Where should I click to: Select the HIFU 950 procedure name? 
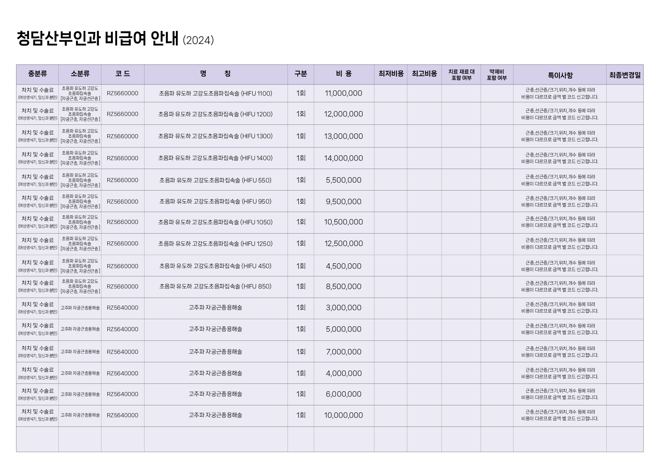[x=215, y=201]
